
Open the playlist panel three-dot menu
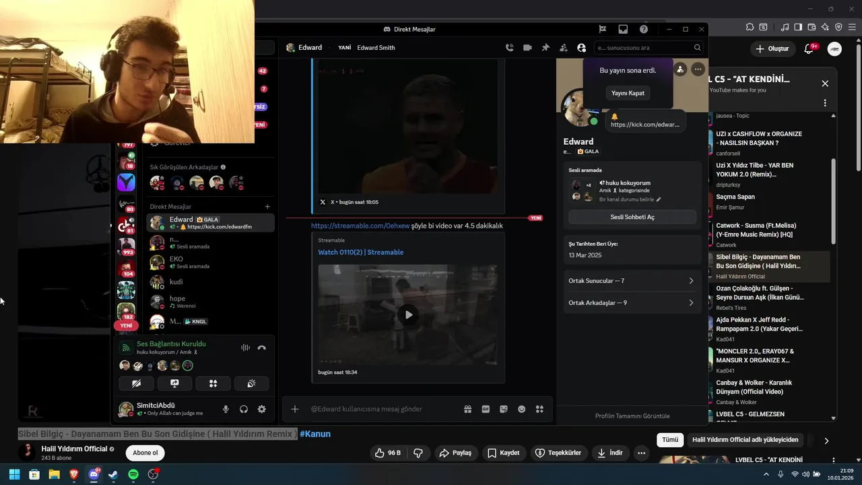coord(825,103)
